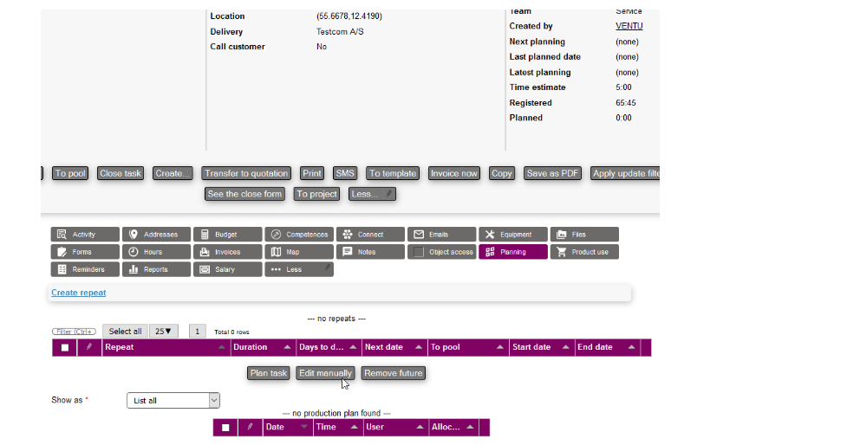Image resolution: width=847 pixels, height=445 pixels.
Task: Check select-all box in production plan table
Action: click(x=226, y=428)
